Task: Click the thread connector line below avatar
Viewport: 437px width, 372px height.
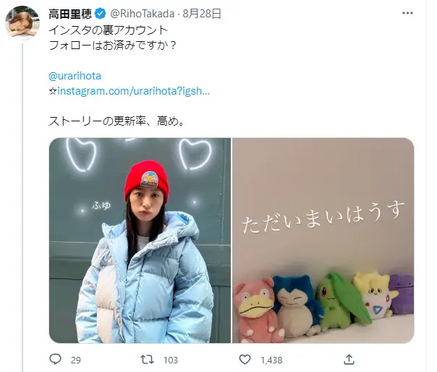Action: click(22, 206)
